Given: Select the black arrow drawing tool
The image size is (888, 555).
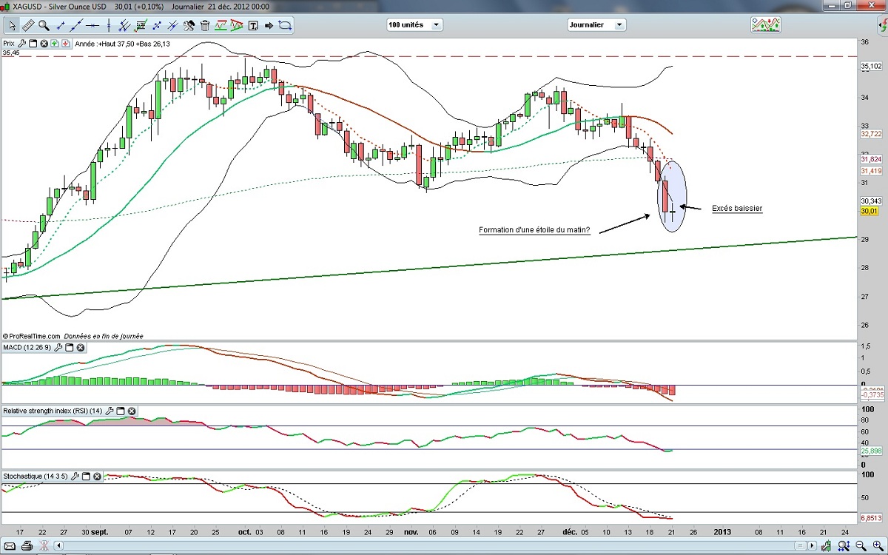Looking at the screenshot, I should click(269, 25).
